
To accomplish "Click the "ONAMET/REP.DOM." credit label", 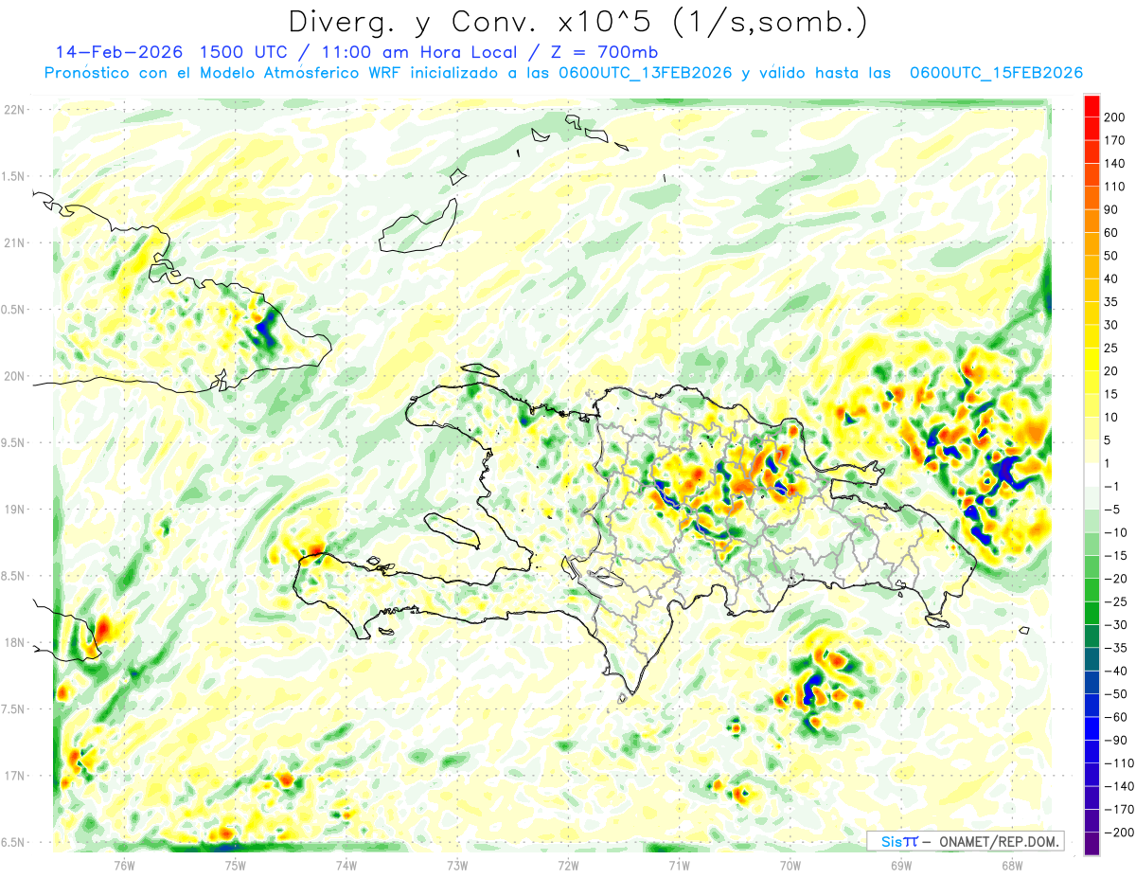I will tap(1001, 841).
